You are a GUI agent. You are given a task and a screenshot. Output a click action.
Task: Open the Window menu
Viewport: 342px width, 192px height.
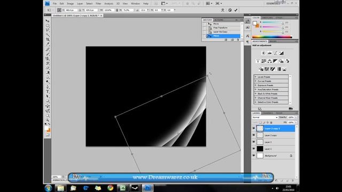[x=135, y=4]
